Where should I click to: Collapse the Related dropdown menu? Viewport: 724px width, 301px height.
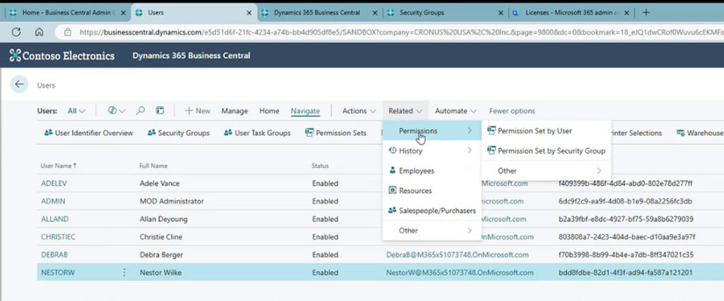(405, 111)
